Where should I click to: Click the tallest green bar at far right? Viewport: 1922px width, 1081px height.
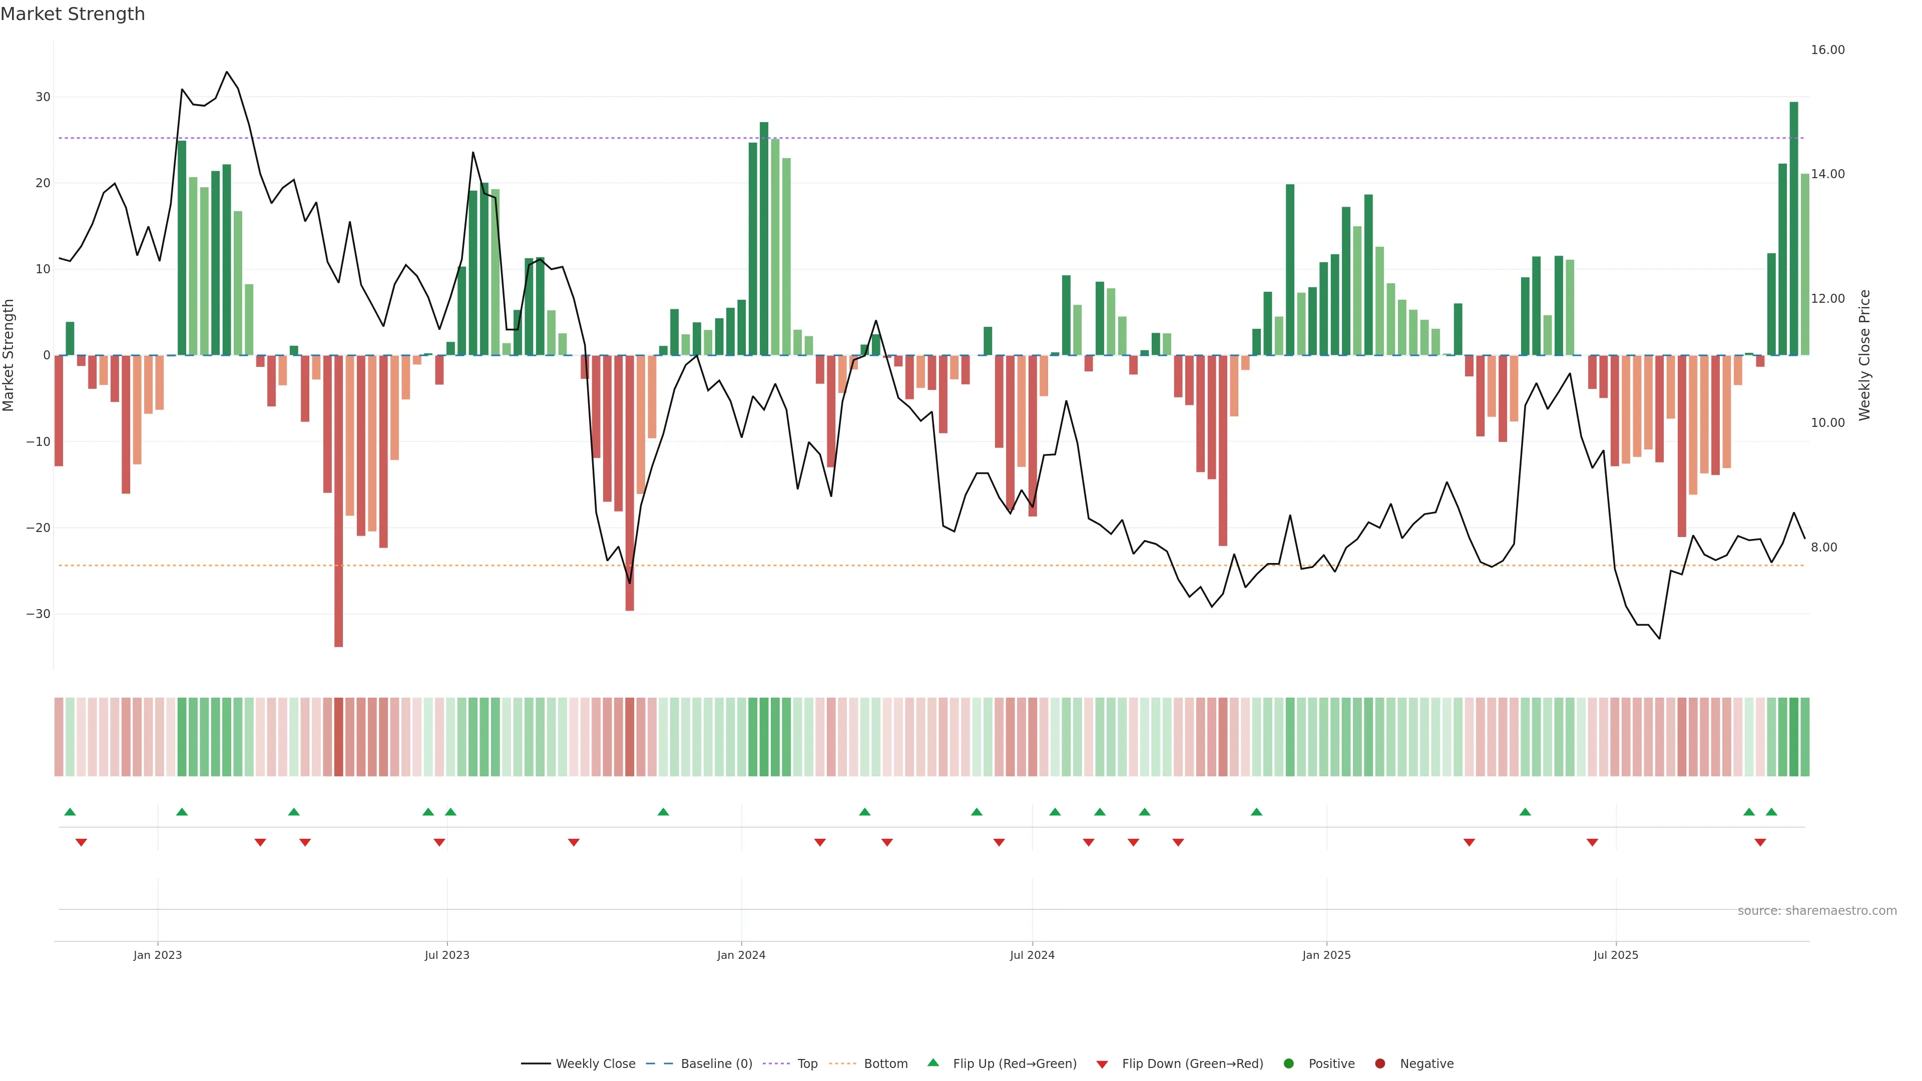coord(1794,228)
